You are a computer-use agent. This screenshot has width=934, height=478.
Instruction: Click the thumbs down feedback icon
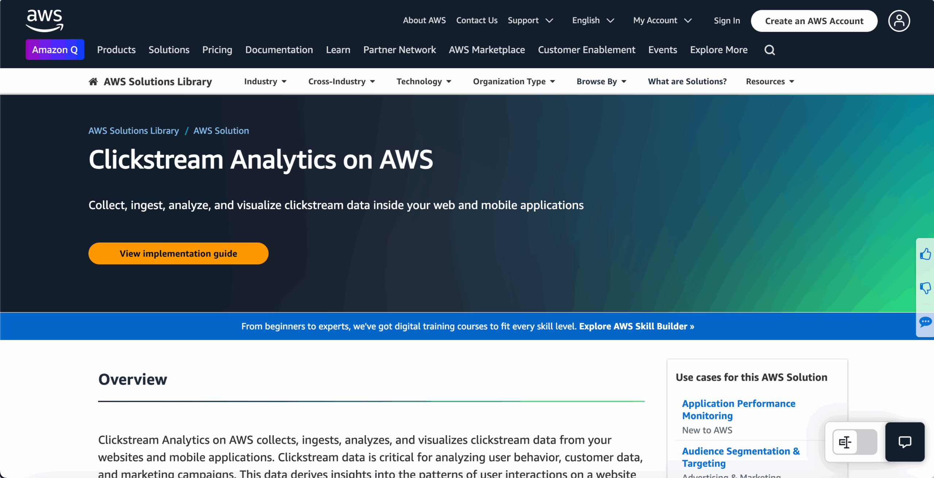925,288
